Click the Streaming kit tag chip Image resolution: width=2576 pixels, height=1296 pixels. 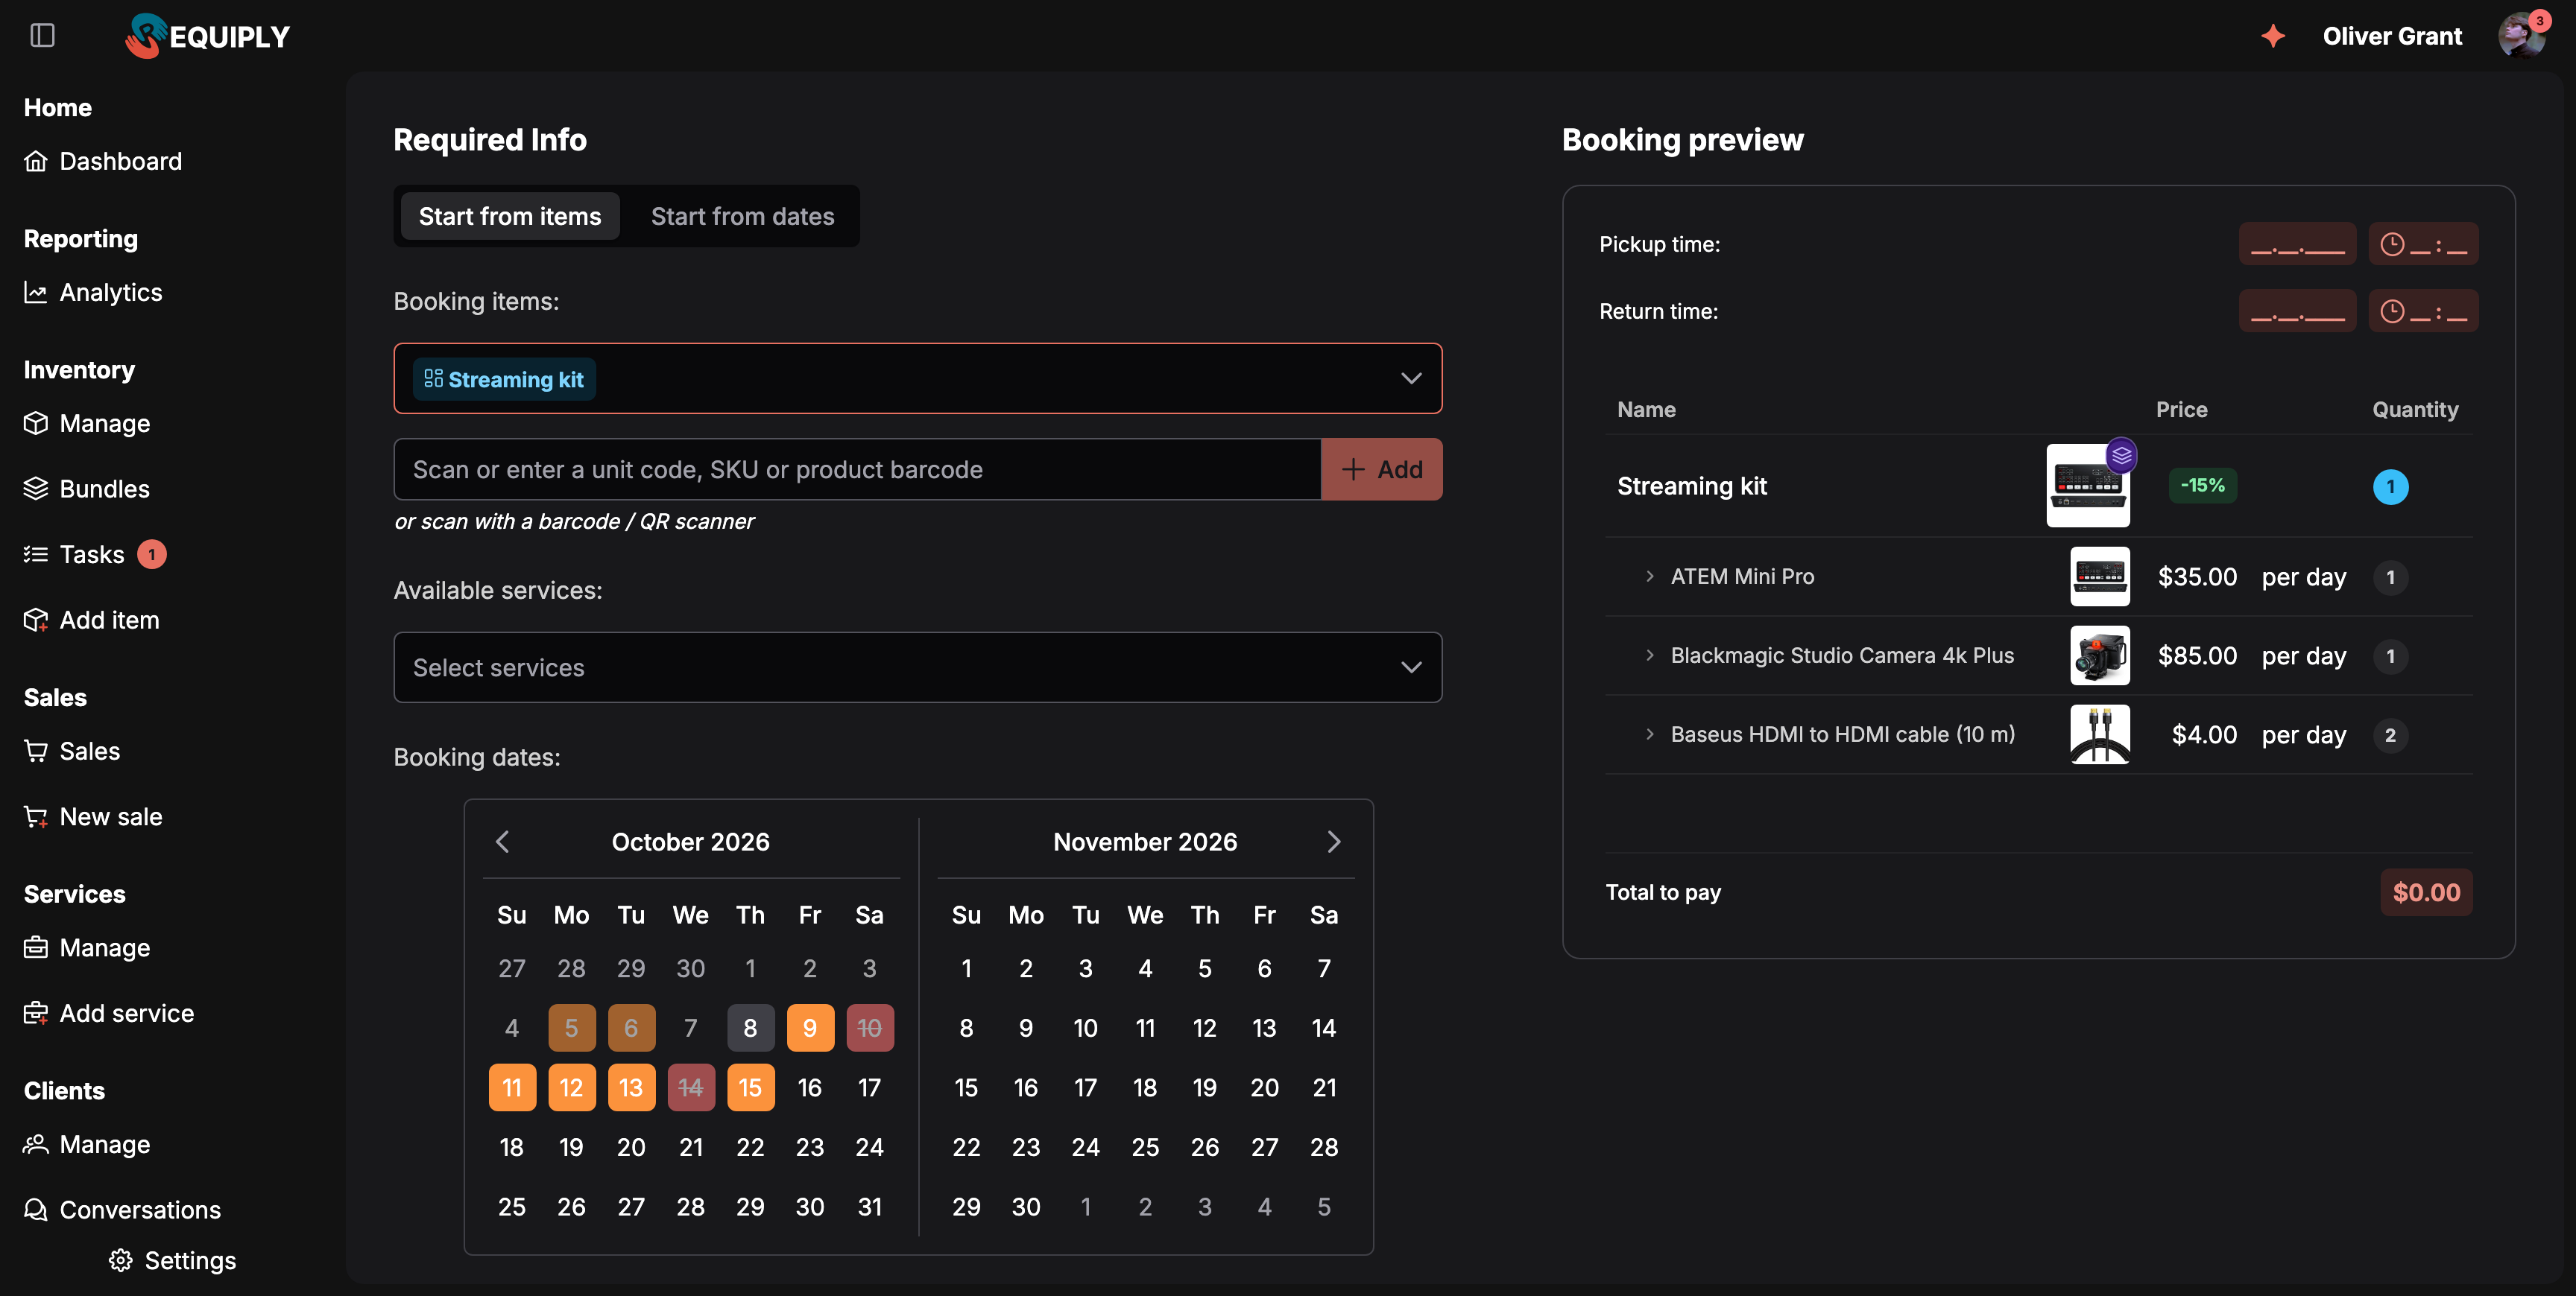(x=504, y=380)
